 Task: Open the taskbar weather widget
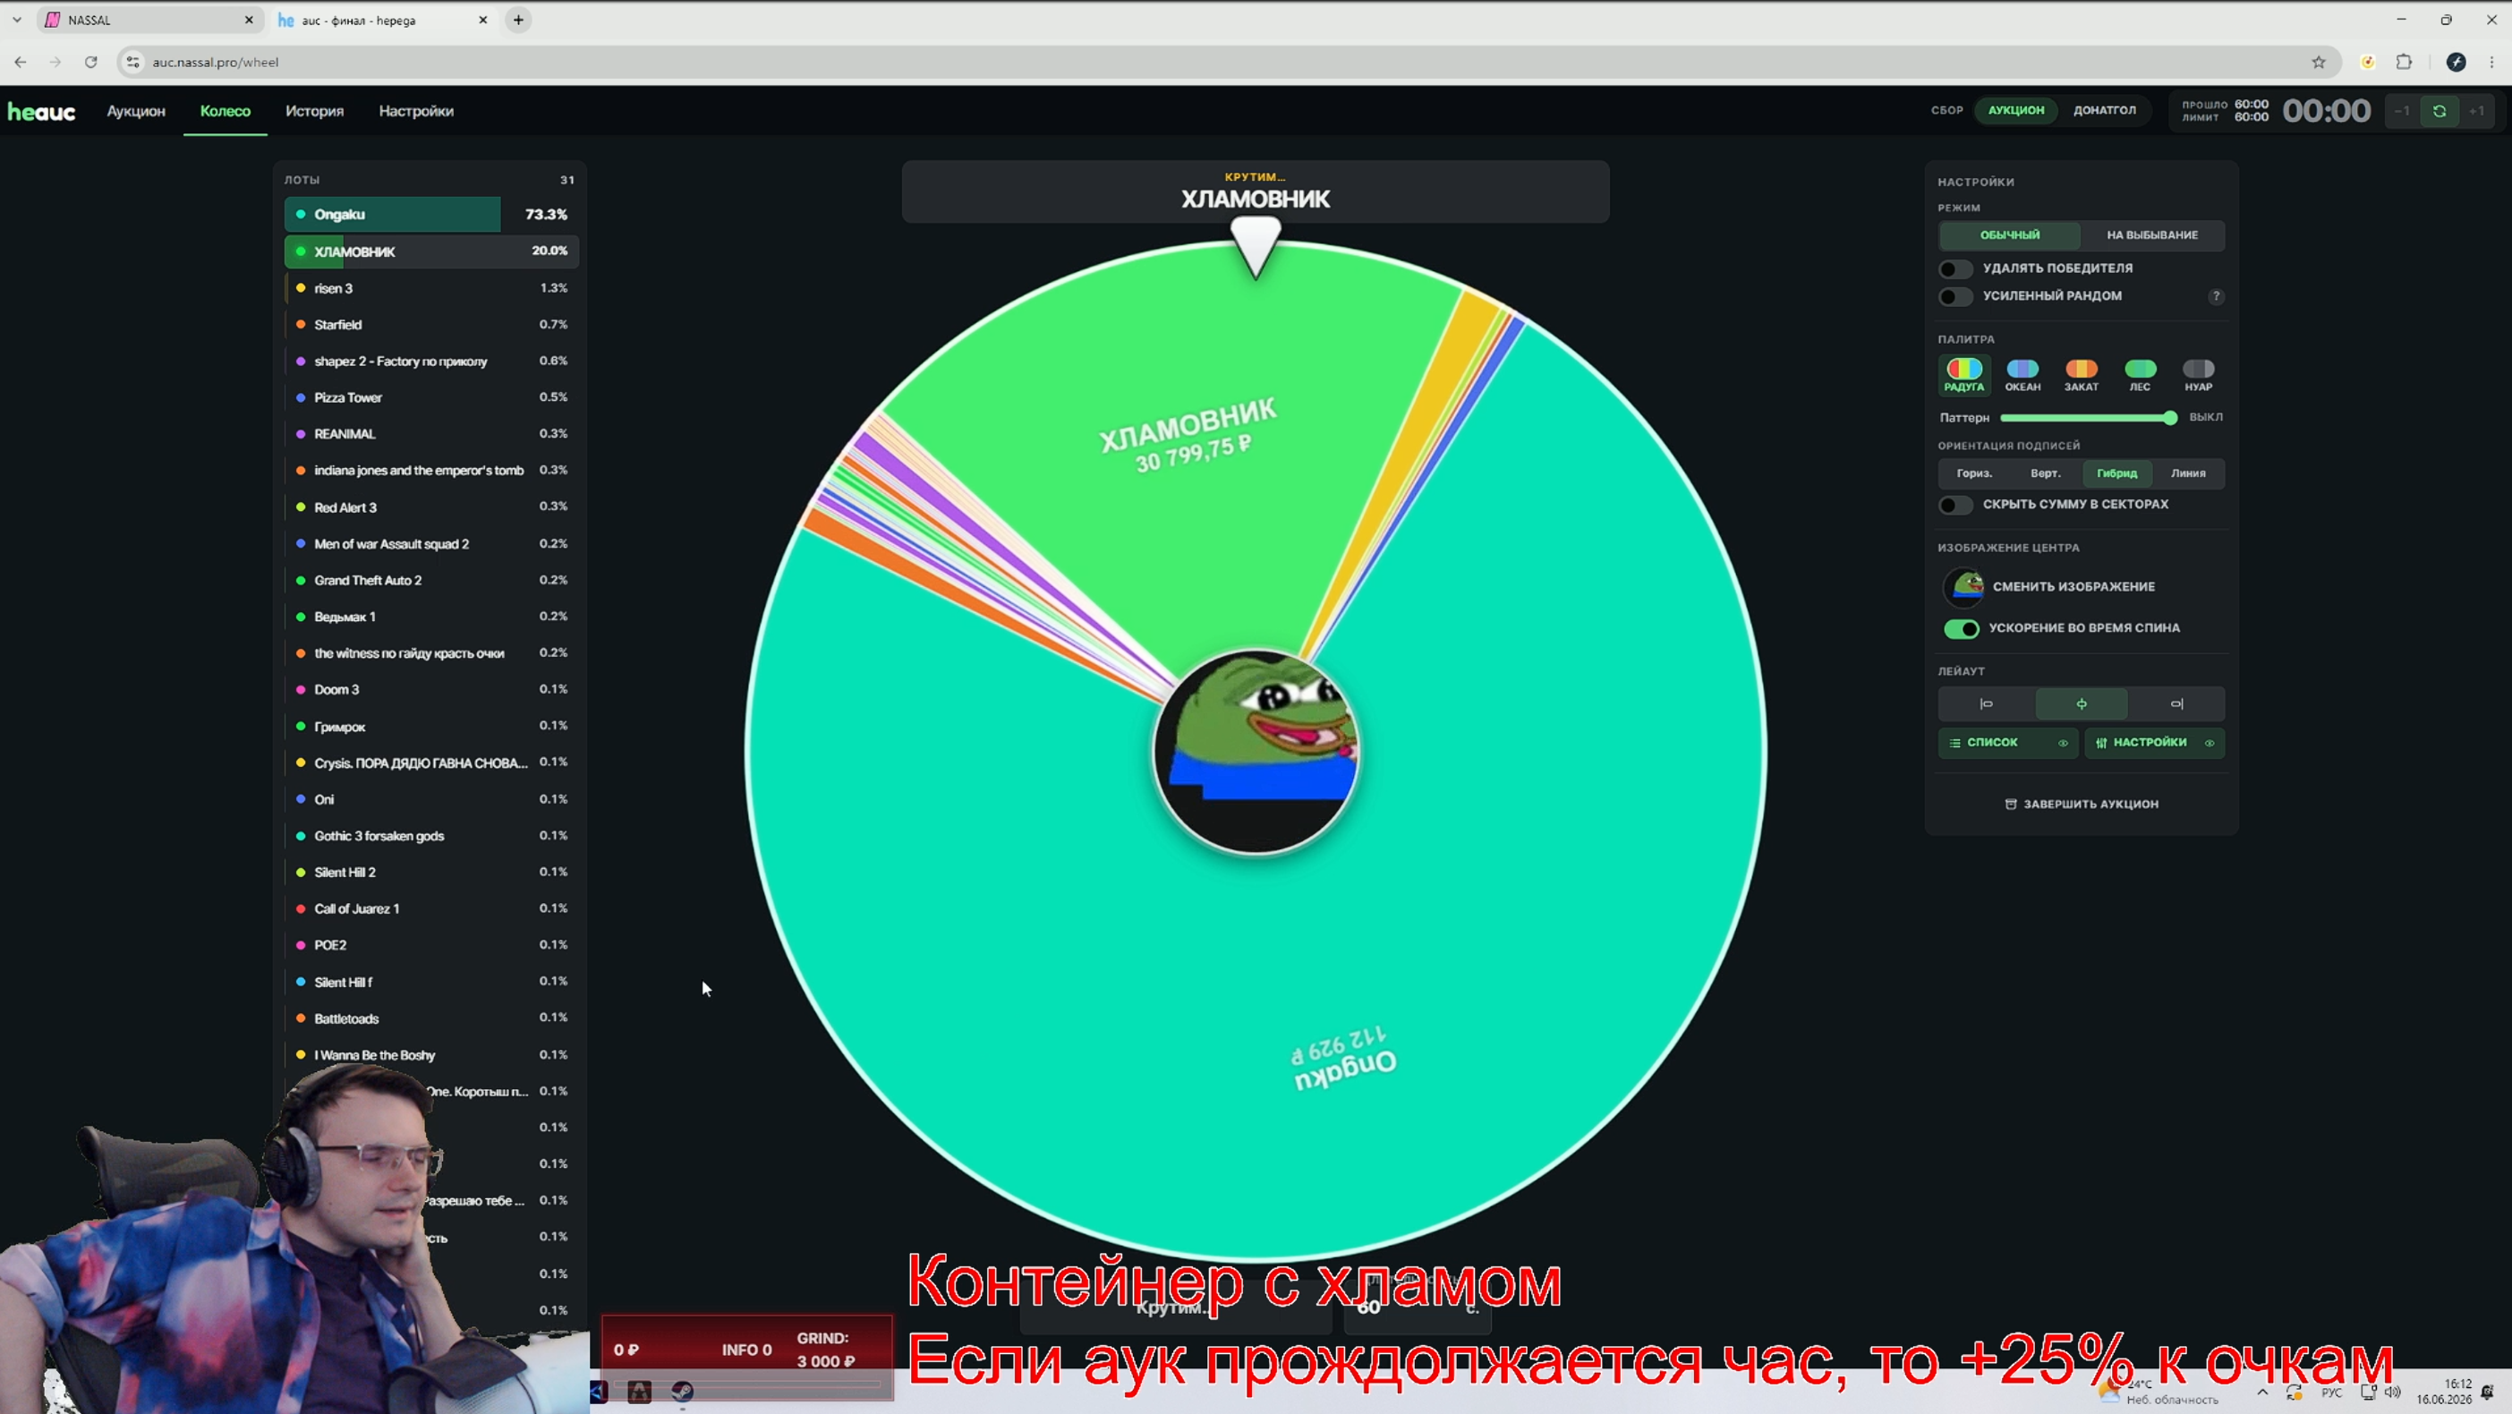click(2158, 1392)
